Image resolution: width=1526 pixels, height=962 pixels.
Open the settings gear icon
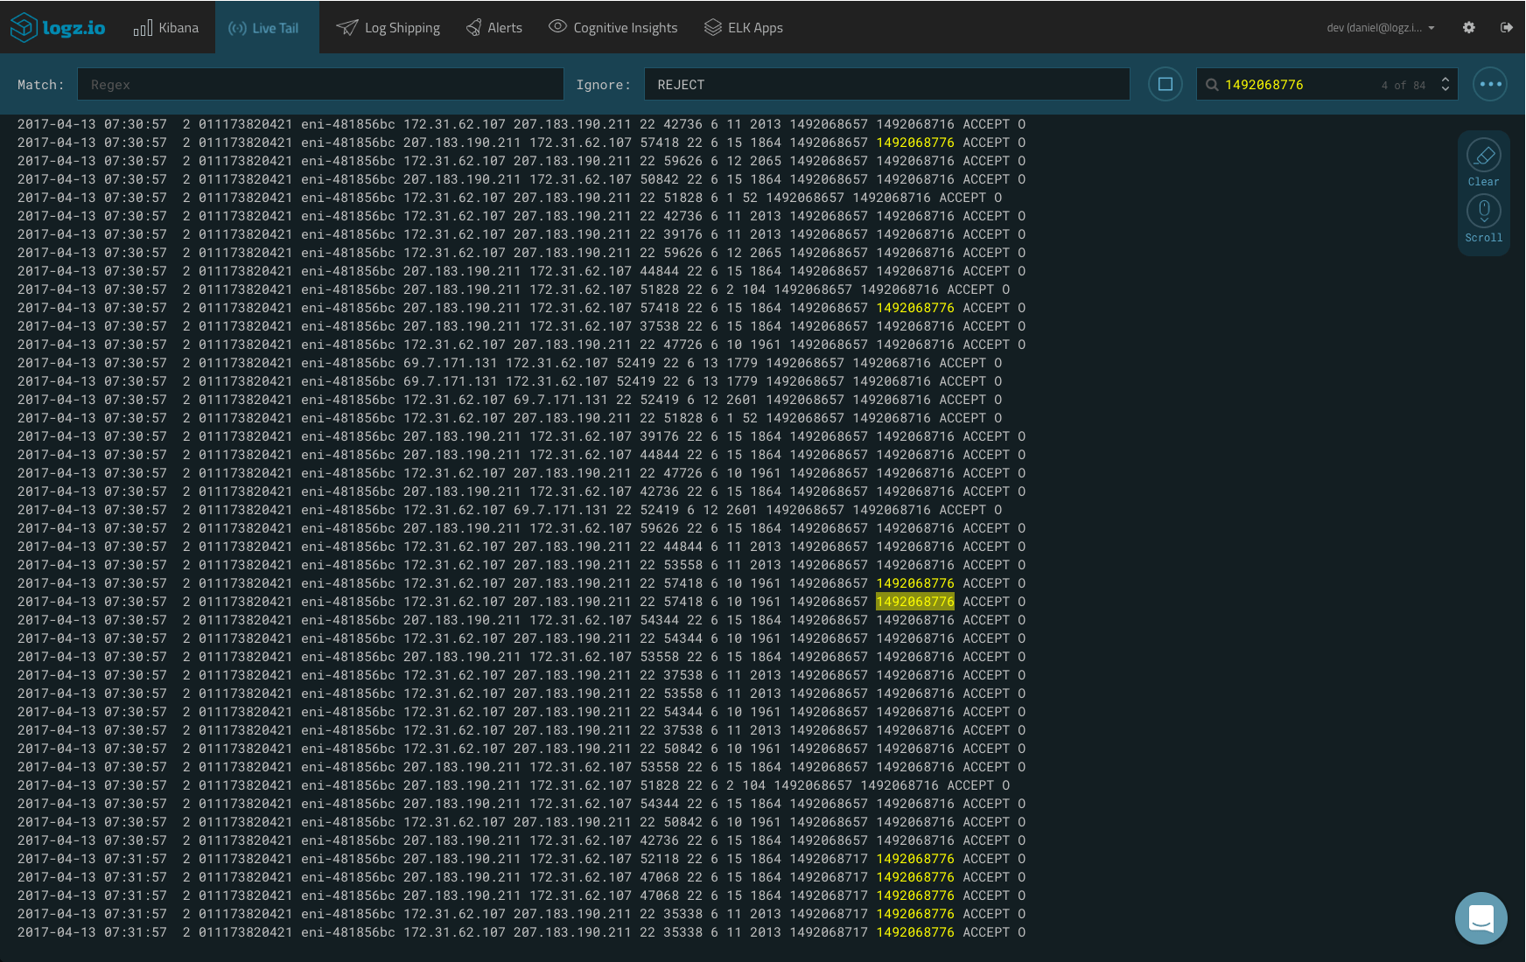[1469, 27]
